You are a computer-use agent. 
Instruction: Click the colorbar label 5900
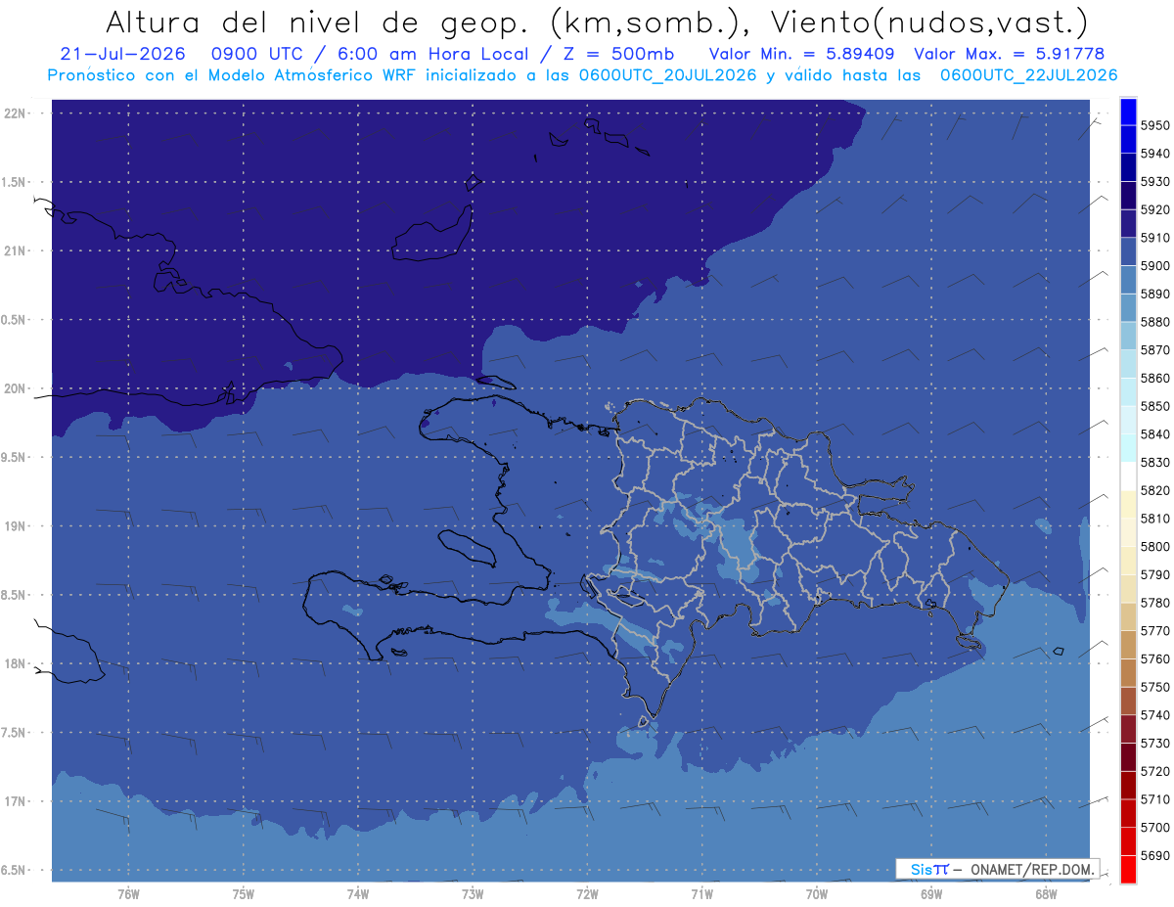point(1154,266)
